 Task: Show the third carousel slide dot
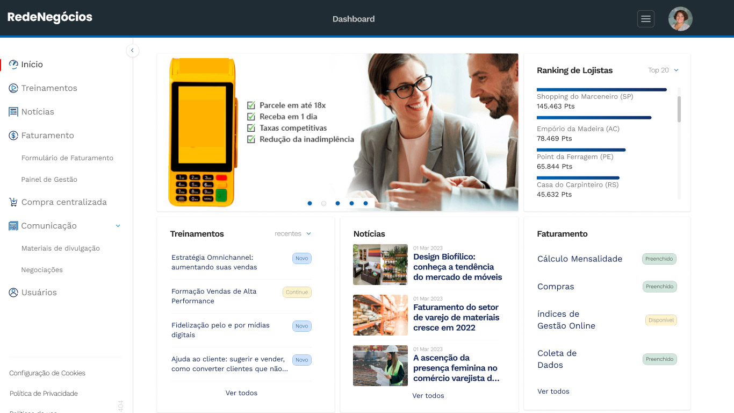point(337,203)
